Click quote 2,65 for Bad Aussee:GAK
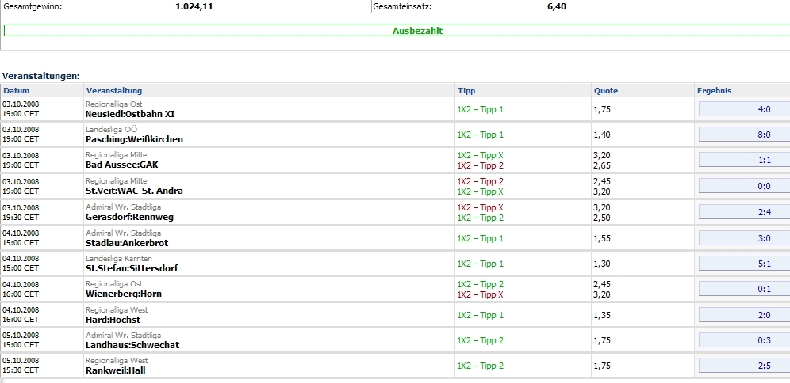 pyautogui.click(x=602, y=165)
